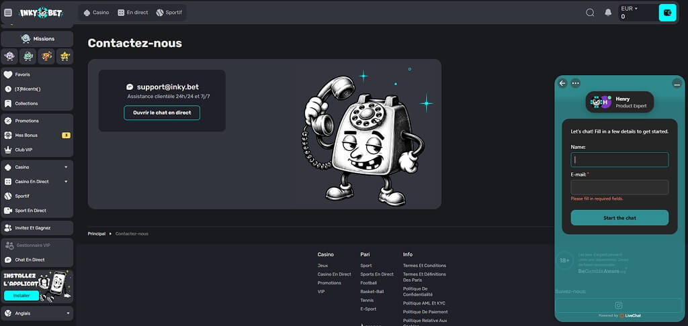Switch to the Sportif top tab
688x326 pixels.
point(169,13)
